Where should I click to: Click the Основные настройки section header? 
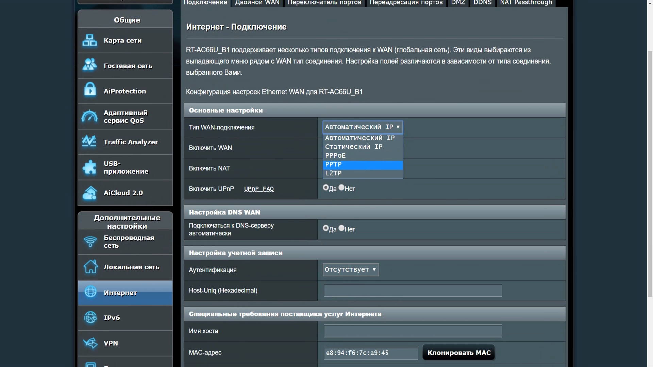[x=374, y=110]
